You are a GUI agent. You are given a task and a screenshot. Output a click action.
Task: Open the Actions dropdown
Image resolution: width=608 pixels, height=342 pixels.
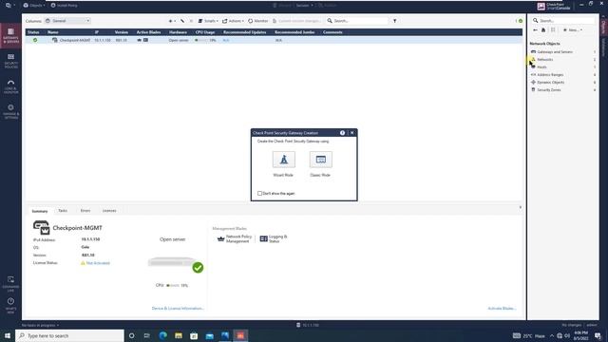coord(233,21)
